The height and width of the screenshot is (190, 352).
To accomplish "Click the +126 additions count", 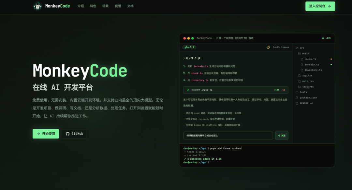I will tap(277, 90).
